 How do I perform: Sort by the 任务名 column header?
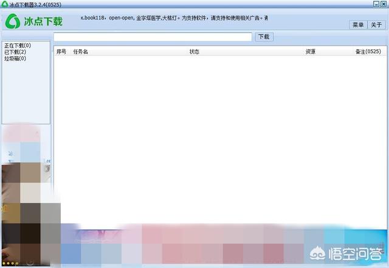[81, 52]
